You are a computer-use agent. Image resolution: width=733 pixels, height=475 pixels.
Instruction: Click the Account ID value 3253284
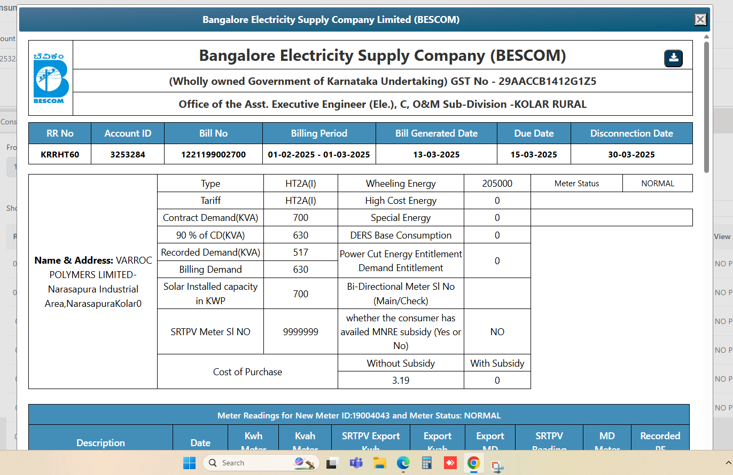point(128,155)
